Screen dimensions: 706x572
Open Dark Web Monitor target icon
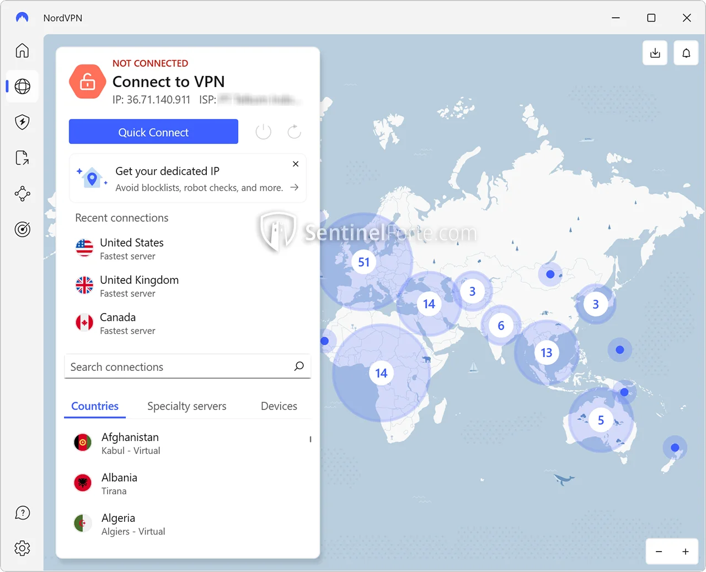(22, 229)
